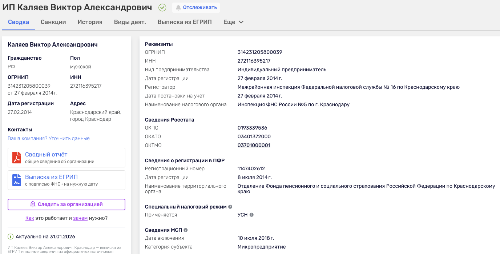Click the ОКАТО value 03401372000

click(254, 136)
